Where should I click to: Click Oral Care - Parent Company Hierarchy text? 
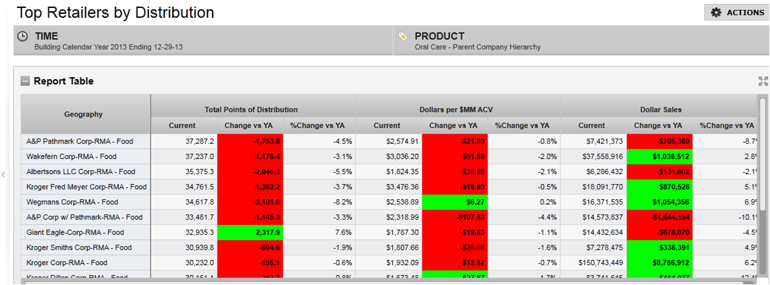(x=477, y=47)
